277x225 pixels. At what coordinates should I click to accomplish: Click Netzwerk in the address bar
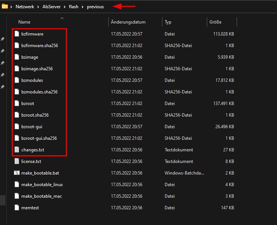point(25,7)
